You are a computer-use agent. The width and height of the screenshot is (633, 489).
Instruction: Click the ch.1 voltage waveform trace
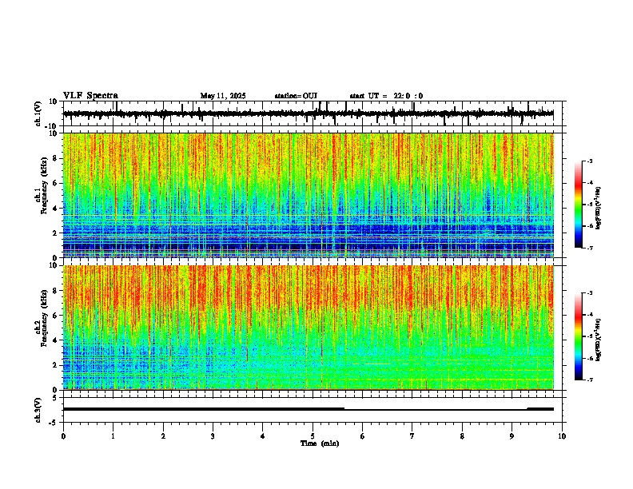pyautogui.click(x=309, y=113)
